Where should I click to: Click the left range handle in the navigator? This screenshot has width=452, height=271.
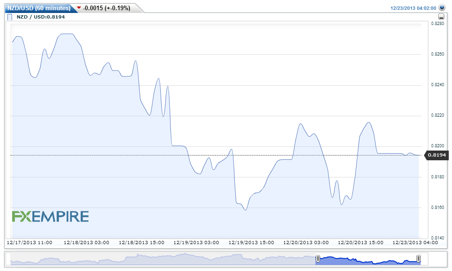[x=318, y=258]
